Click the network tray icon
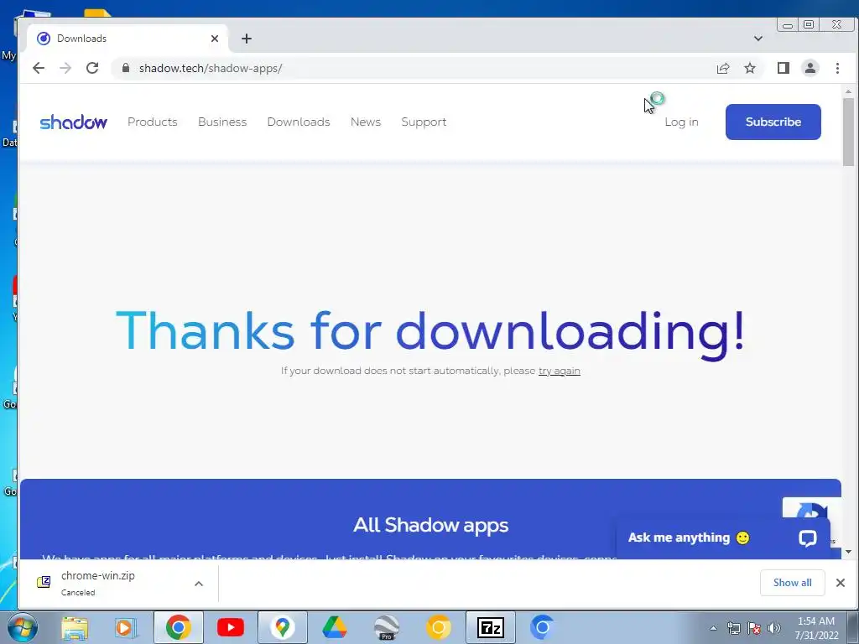 pyautogui.click(x=733, y=628)
